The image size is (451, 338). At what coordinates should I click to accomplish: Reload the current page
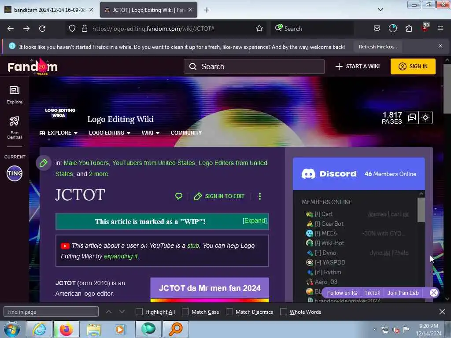tap(42, 29)
